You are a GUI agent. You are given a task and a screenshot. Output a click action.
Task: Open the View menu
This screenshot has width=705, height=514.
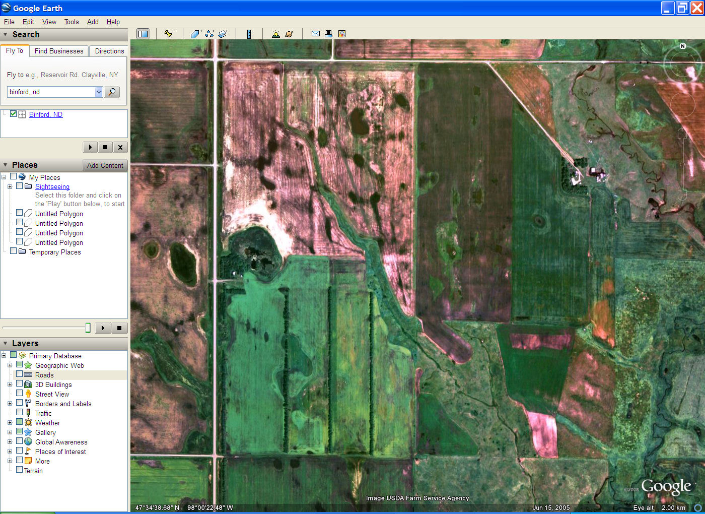(x=49, y=22)
